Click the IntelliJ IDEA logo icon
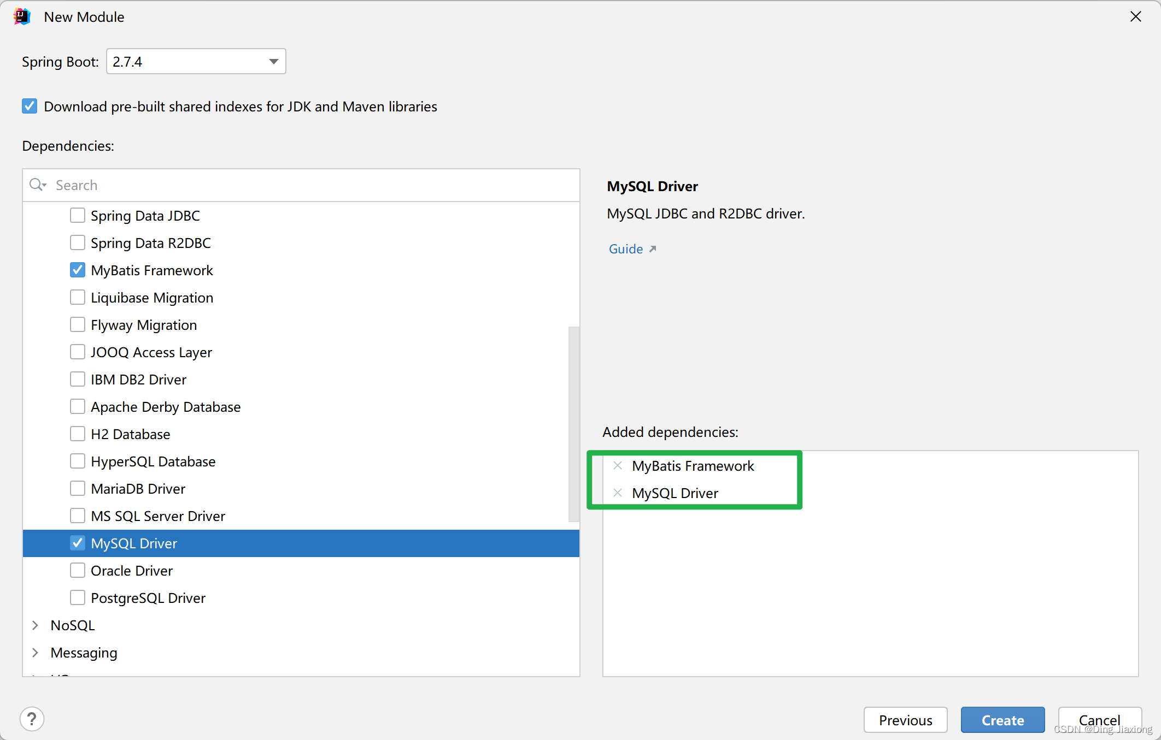 [22, 17]
